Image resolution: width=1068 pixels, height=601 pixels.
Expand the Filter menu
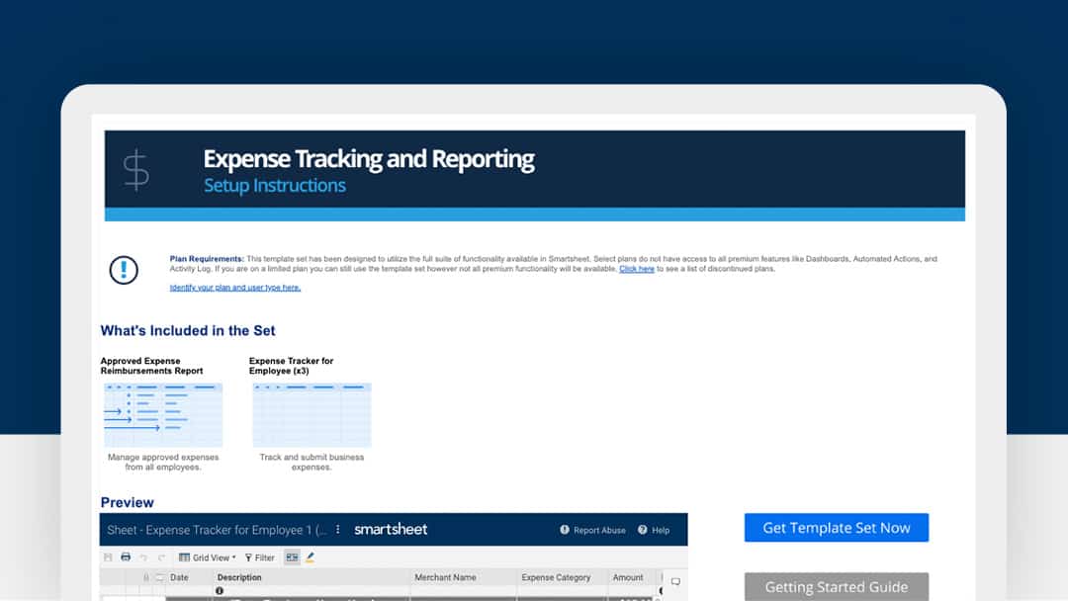259,557
